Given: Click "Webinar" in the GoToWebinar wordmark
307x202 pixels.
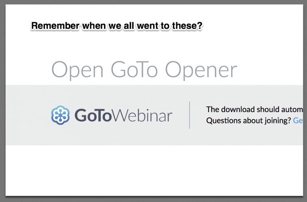Looking at the screenshot, I should click(142, 115).
